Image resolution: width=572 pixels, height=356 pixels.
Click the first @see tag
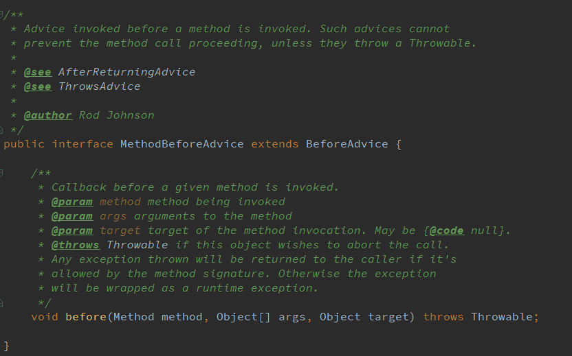pyautogui.click(x=37, y=72)
